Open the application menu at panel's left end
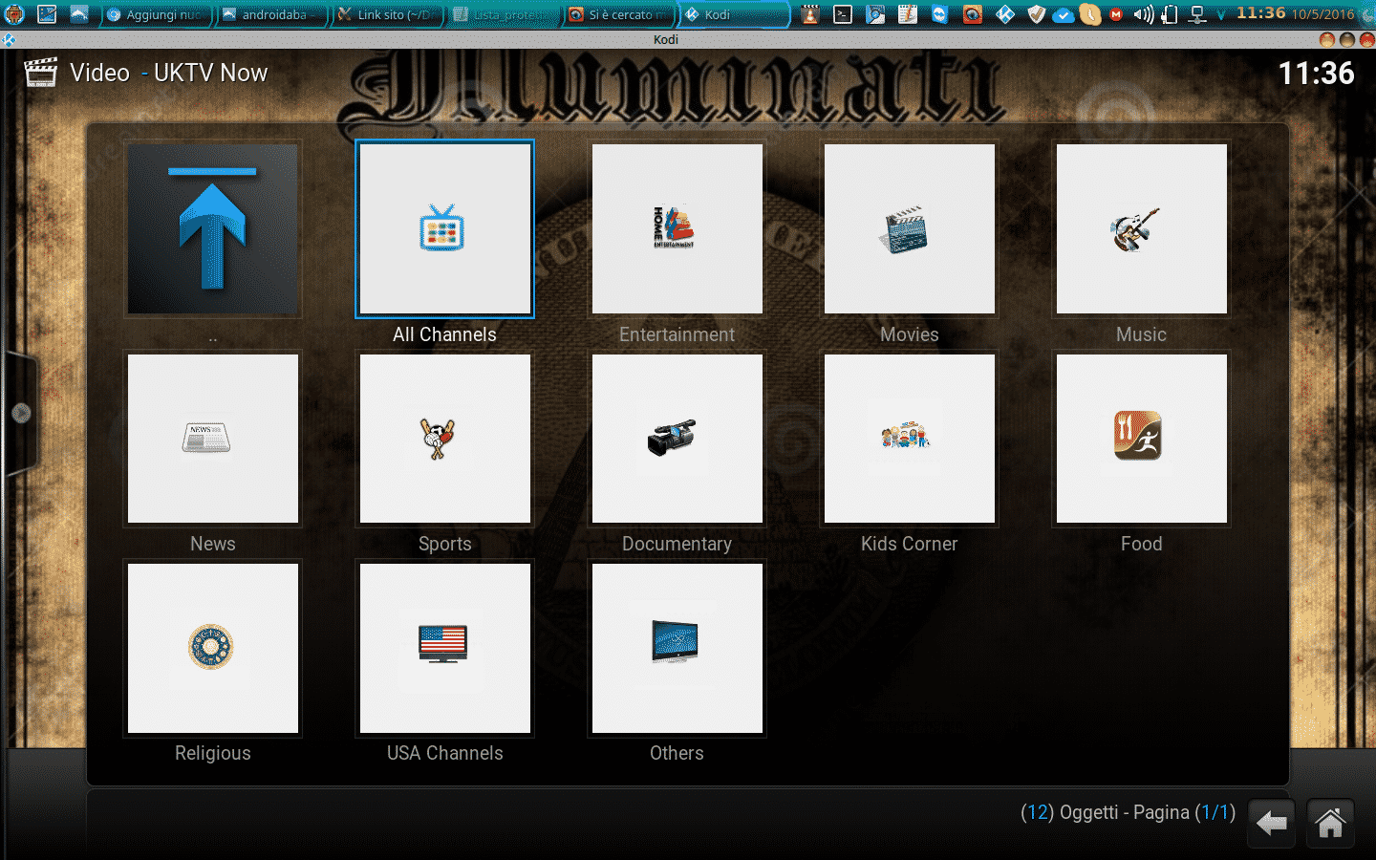This screenshot has width=1376, height=860. 13,14
